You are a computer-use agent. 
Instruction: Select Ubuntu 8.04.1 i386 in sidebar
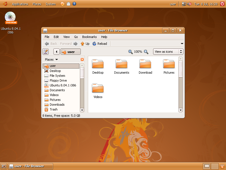pos(61,85)
